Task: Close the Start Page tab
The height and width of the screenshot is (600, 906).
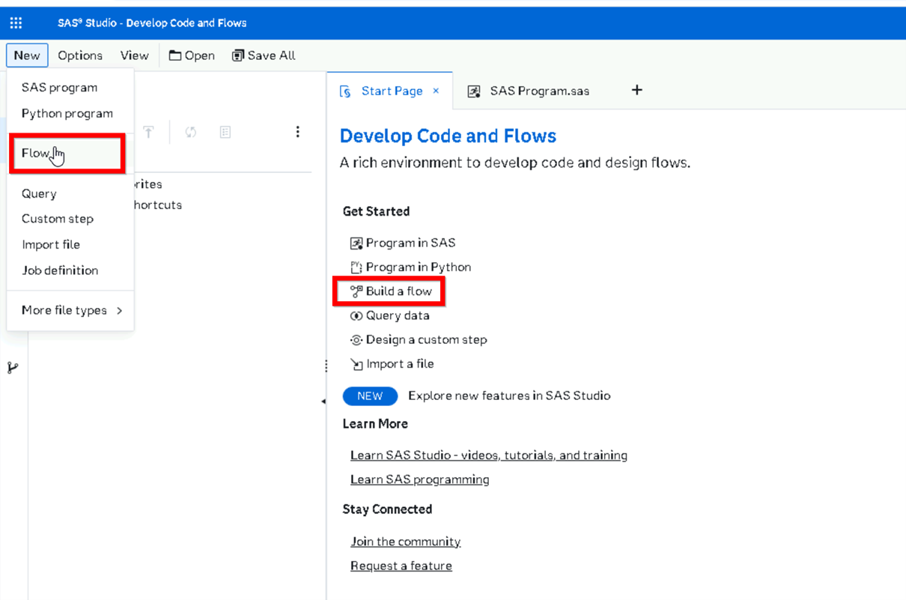Action: point(436,91)
